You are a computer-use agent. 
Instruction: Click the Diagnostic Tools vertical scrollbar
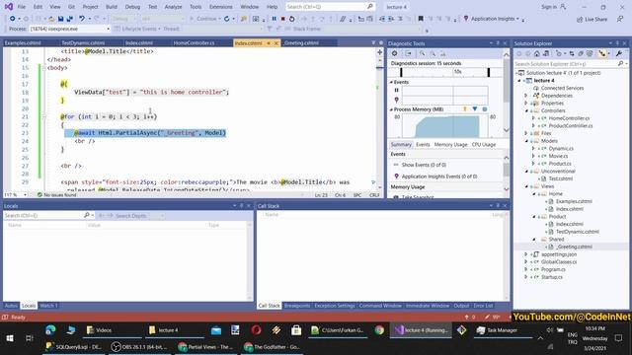click(x=507, y=93)
